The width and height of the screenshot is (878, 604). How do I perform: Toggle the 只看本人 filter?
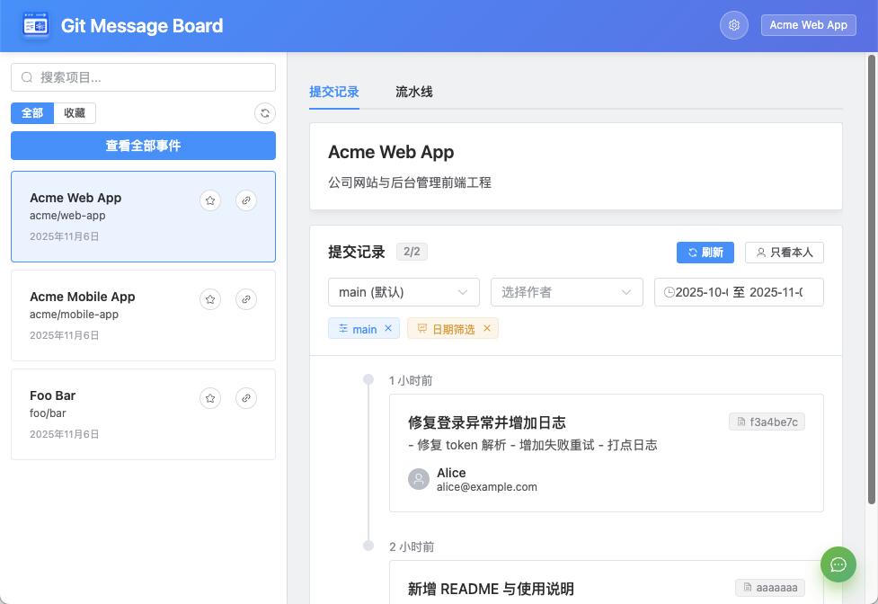click(784, 253)
